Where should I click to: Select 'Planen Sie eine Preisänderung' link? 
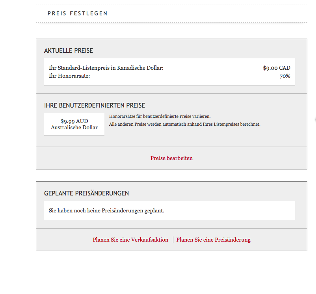213,240
